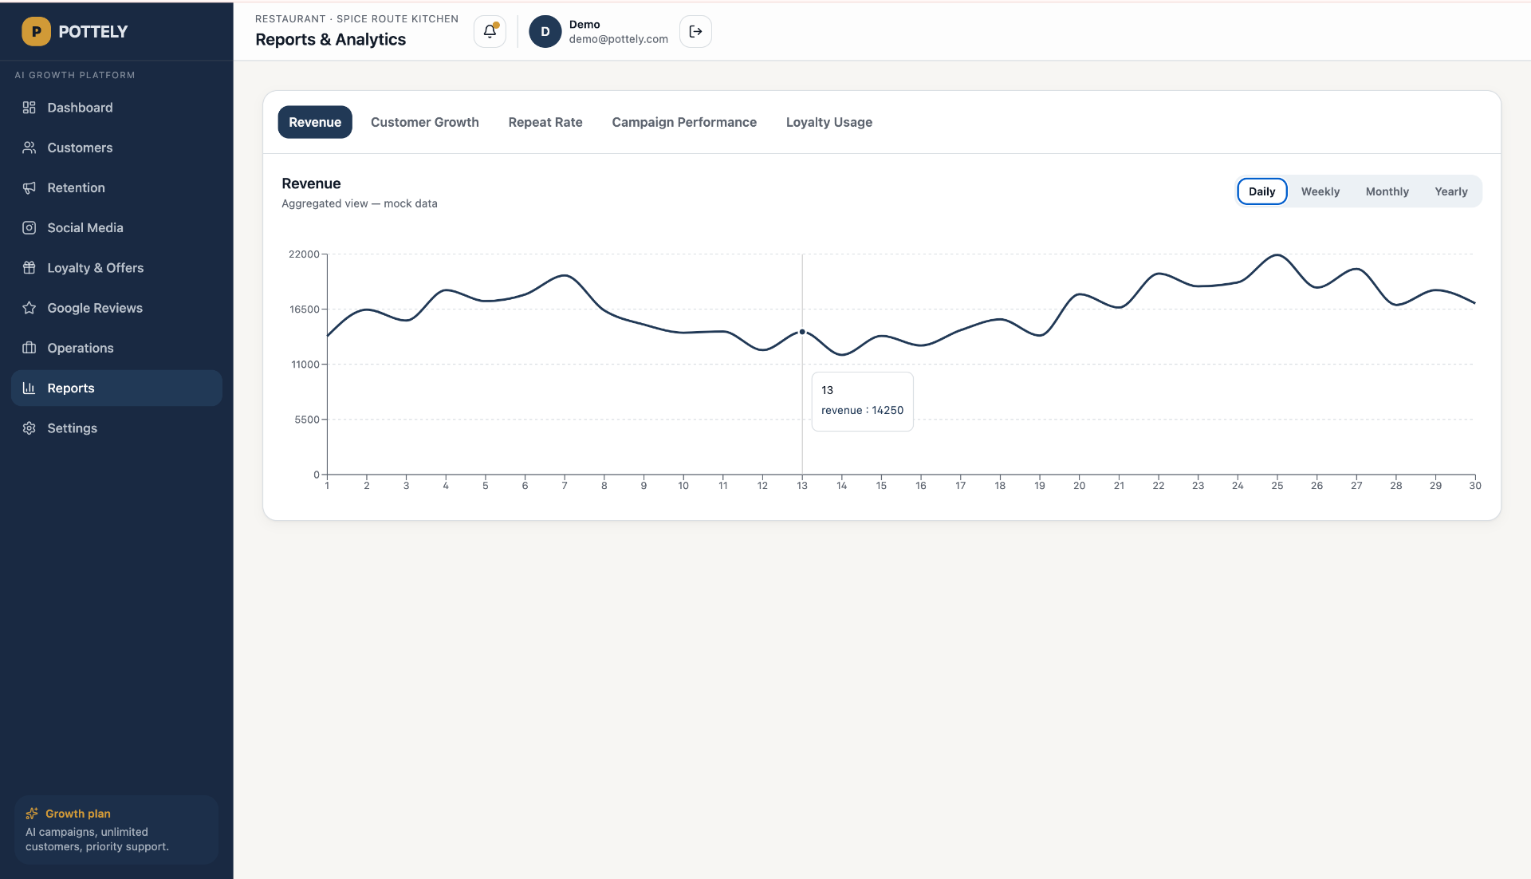Image resolution: width=1531 pixels, height=879 pixels.
Task: Click the Settings gear icon
Action: 30,428
